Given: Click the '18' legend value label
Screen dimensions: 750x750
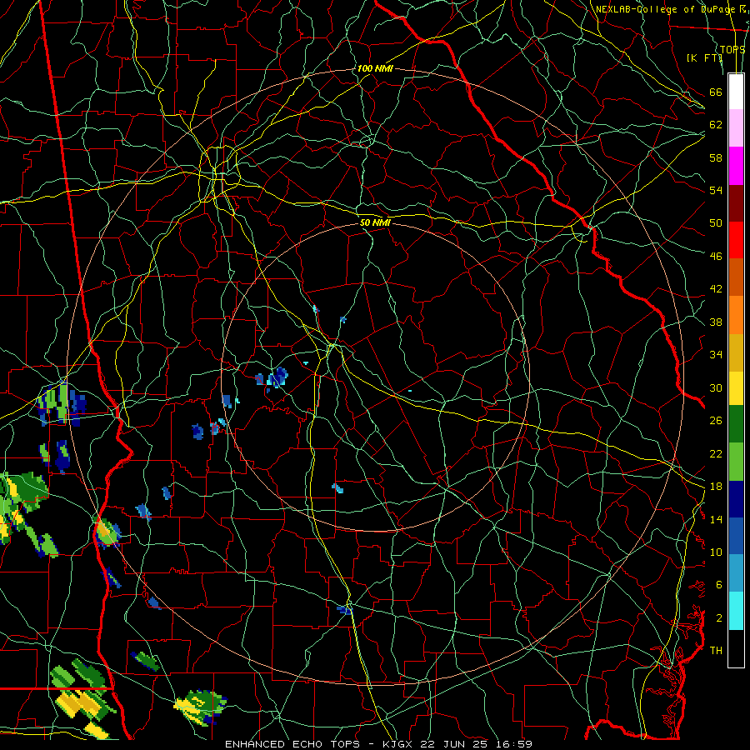Looking at the screenshot, I should pos(716,487).
